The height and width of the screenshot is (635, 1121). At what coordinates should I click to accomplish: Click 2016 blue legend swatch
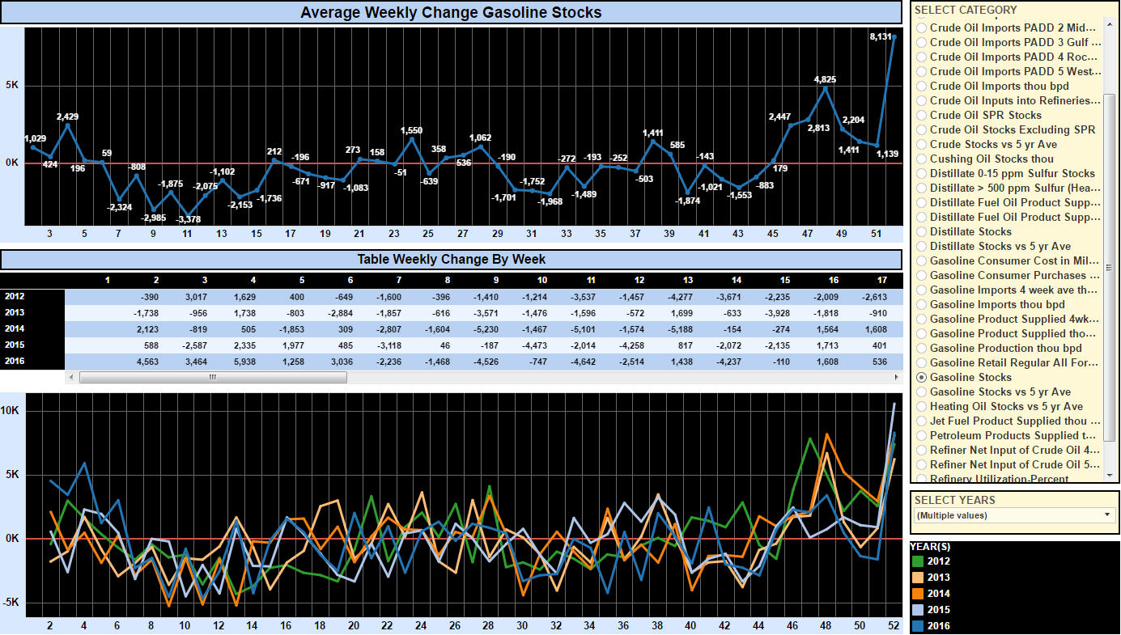pos(917,626)
